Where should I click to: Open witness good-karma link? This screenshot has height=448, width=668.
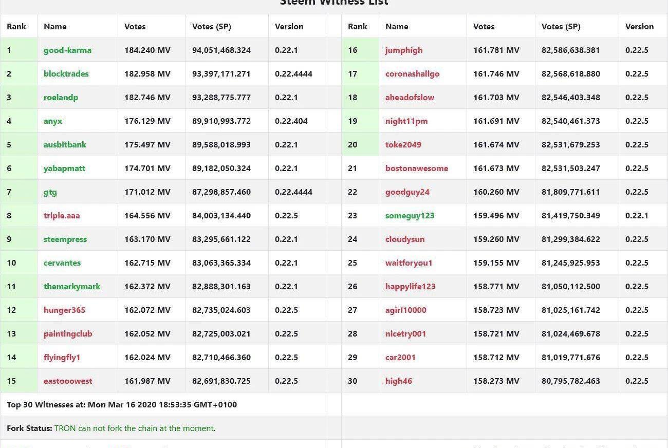67,50
